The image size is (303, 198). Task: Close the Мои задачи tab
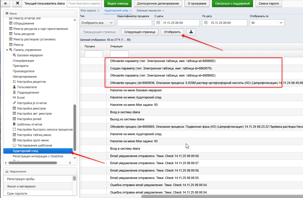tap(98, 11)
